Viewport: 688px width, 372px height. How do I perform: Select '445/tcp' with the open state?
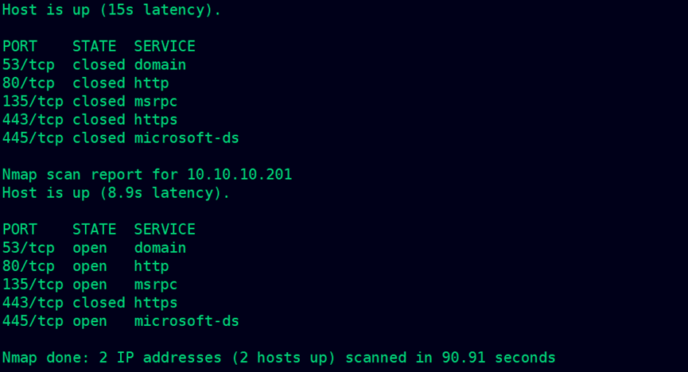tap(33, 321)
